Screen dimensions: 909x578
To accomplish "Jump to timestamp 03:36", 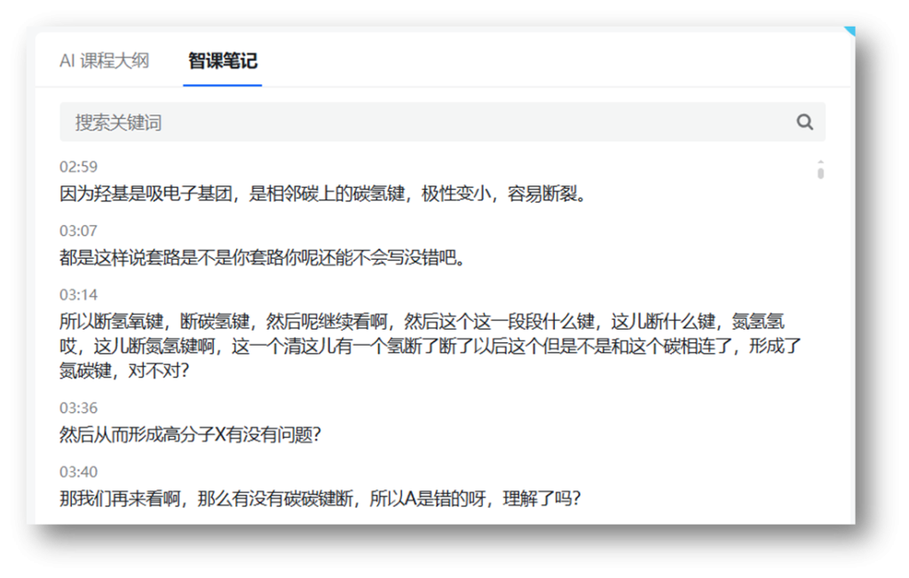I will coord(78,408).
